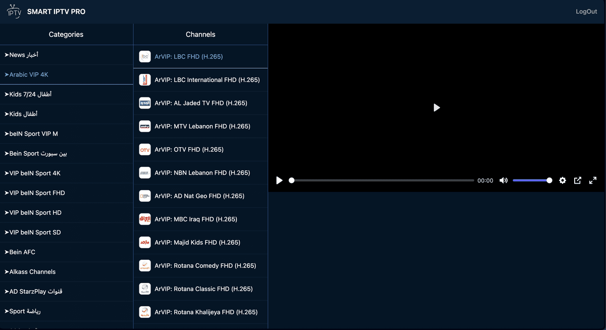Screen dimensions: 606x330
Task: Select ArVIP: Rotana Comedy FHD channel
Action: 200,265
